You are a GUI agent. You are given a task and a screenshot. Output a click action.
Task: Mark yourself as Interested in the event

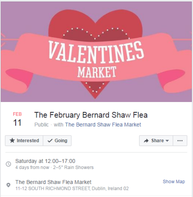(x=24, y=141)
